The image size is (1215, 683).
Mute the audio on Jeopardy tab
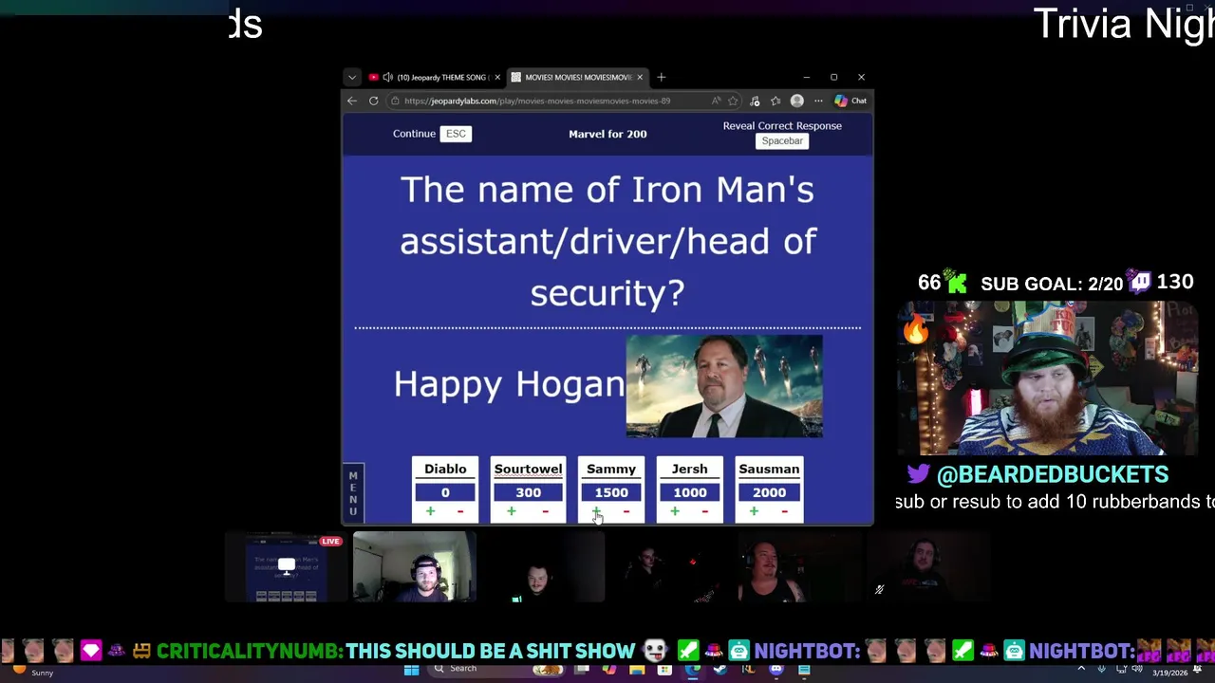coord(387,77)
